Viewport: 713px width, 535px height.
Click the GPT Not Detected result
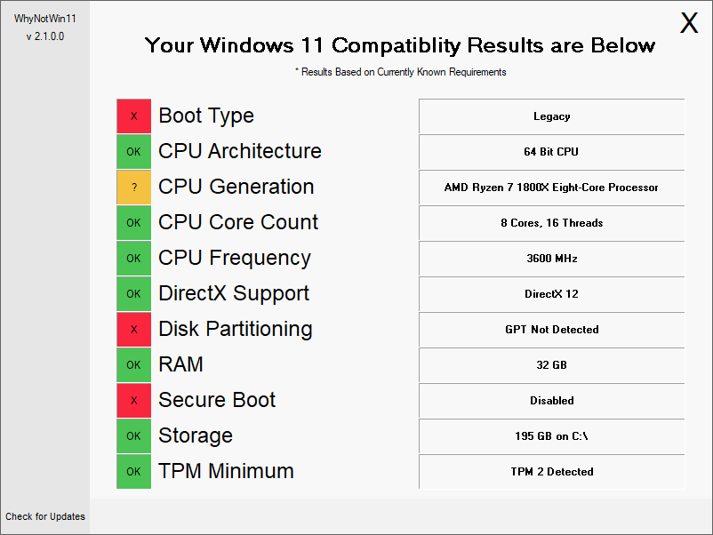tap(551, 330)
